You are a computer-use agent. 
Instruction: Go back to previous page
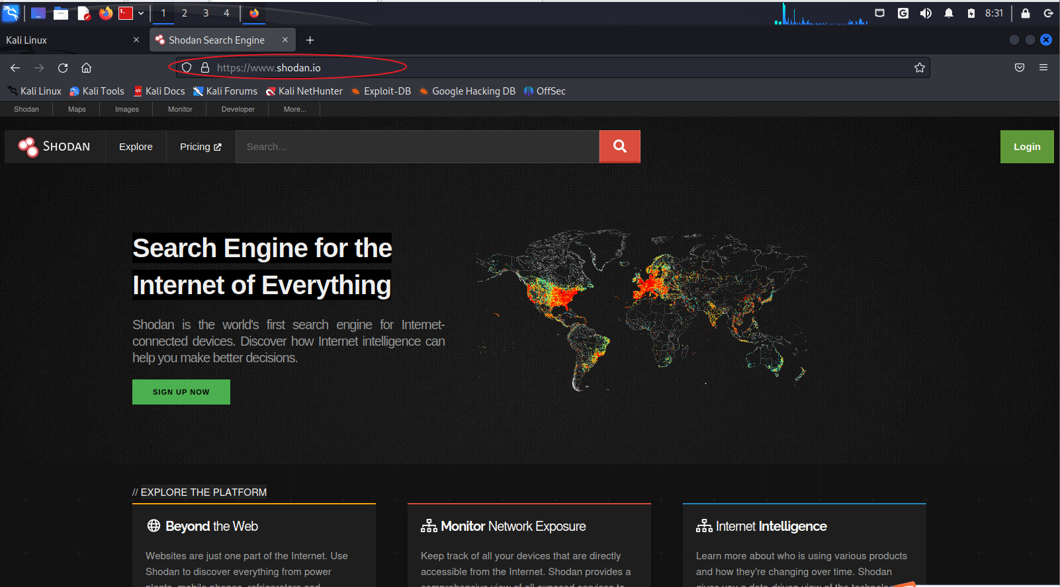click(15, 67)
